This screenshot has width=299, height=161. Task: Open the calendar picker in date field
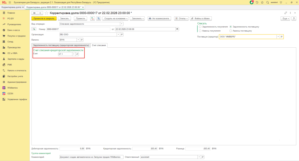point(177,29)
